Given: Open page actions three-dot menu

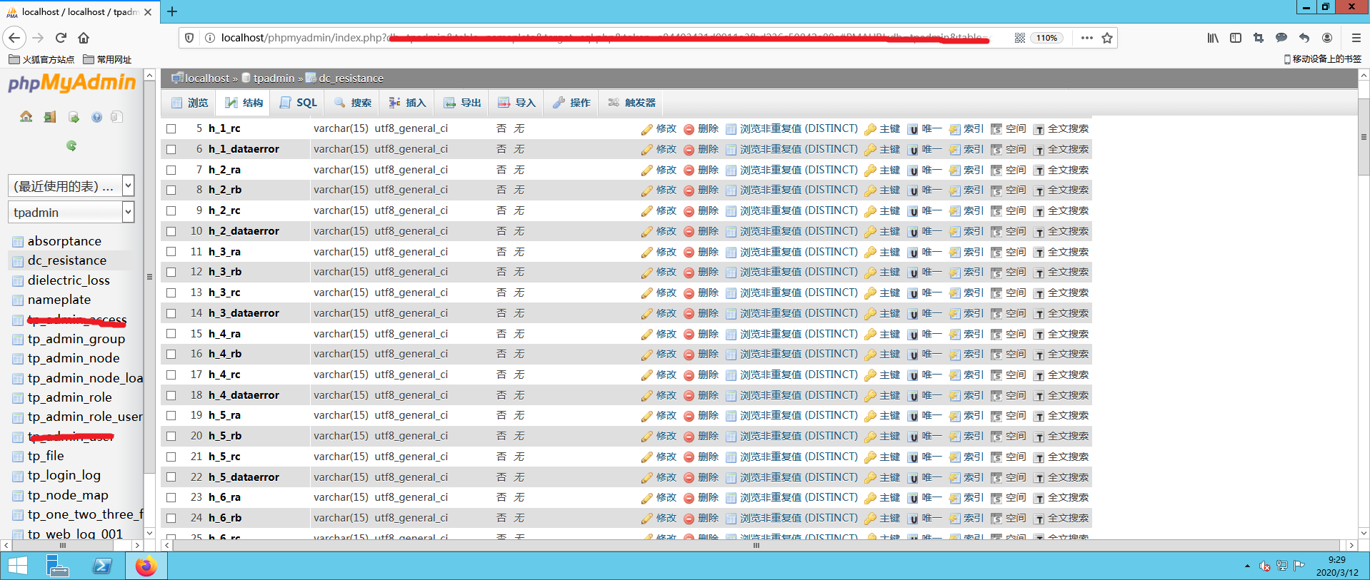Looking at the screenshot, I should tap(1086, 38).
